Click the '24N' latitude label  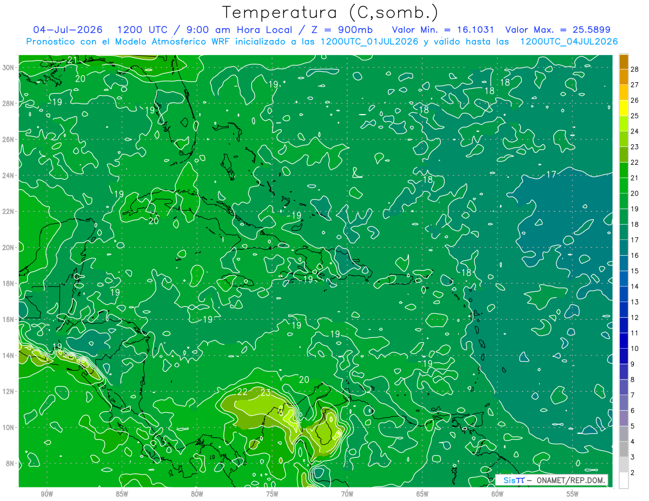pos(9,176)
